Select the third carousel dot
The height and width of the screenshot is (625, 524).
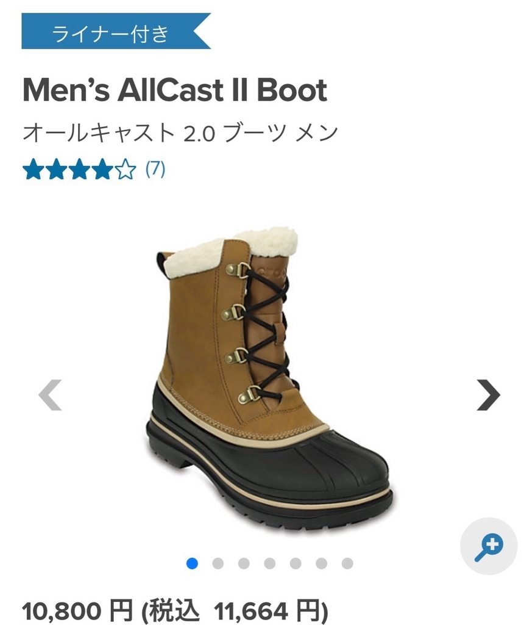244,563
